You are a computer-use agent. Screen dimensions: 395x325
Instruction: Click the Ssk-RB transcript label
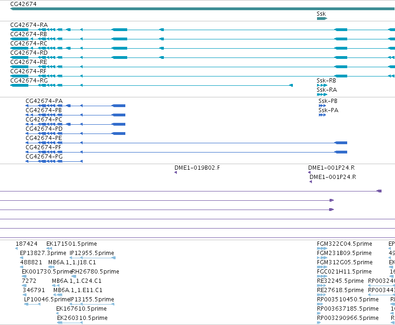coord(326,81)
